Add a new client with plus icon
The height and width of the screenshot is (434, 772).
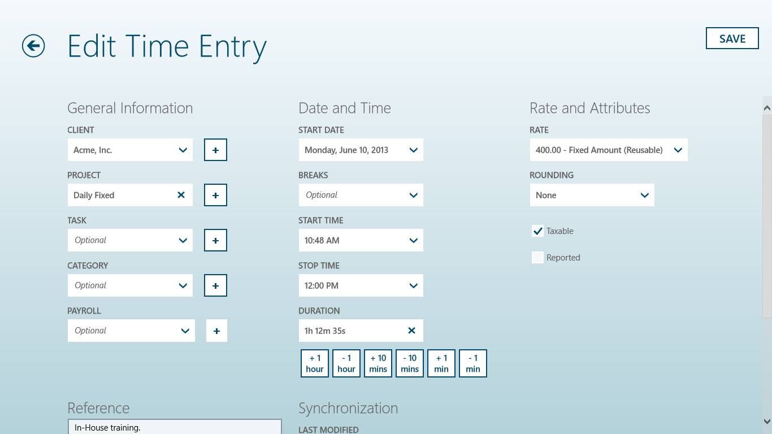[215, 150]
